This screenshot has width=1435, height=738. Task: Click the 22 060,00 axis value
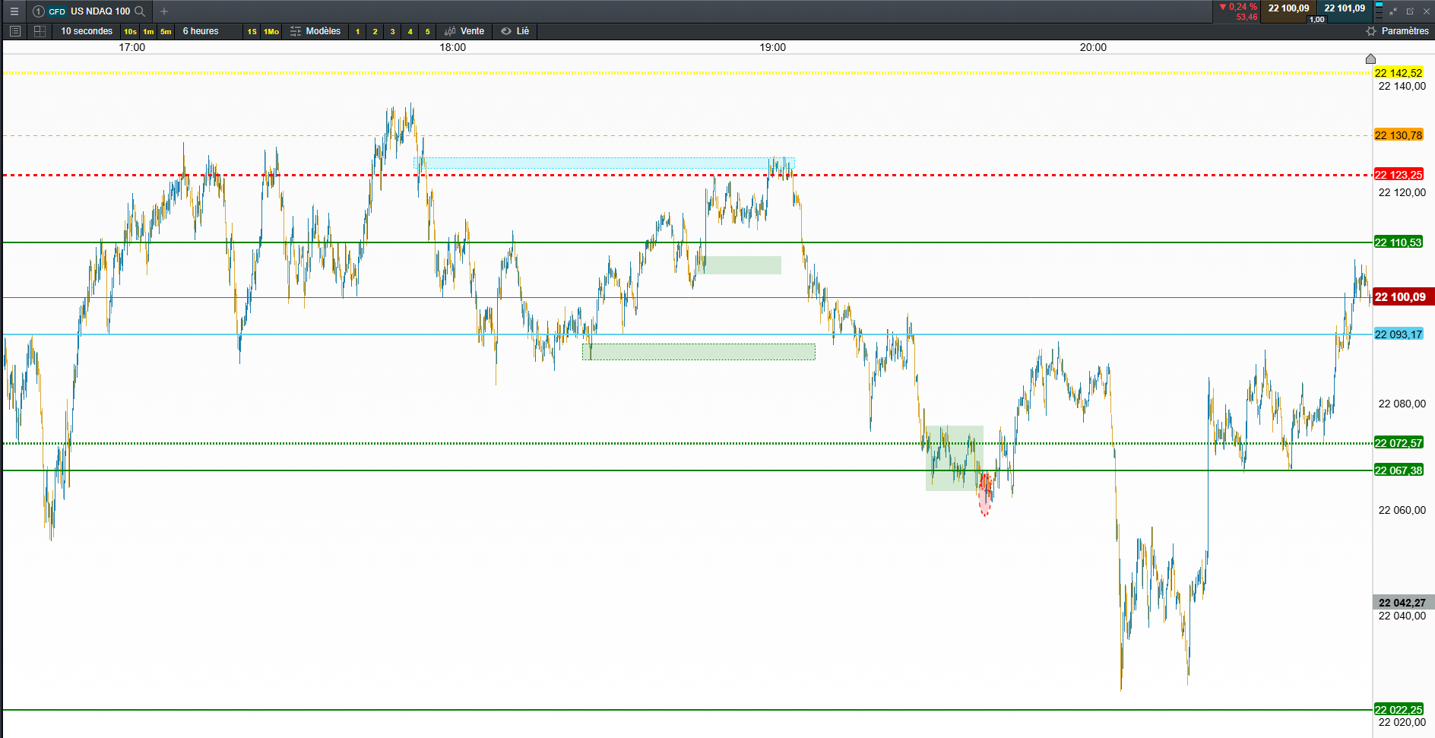click(x=1402, y=510)
